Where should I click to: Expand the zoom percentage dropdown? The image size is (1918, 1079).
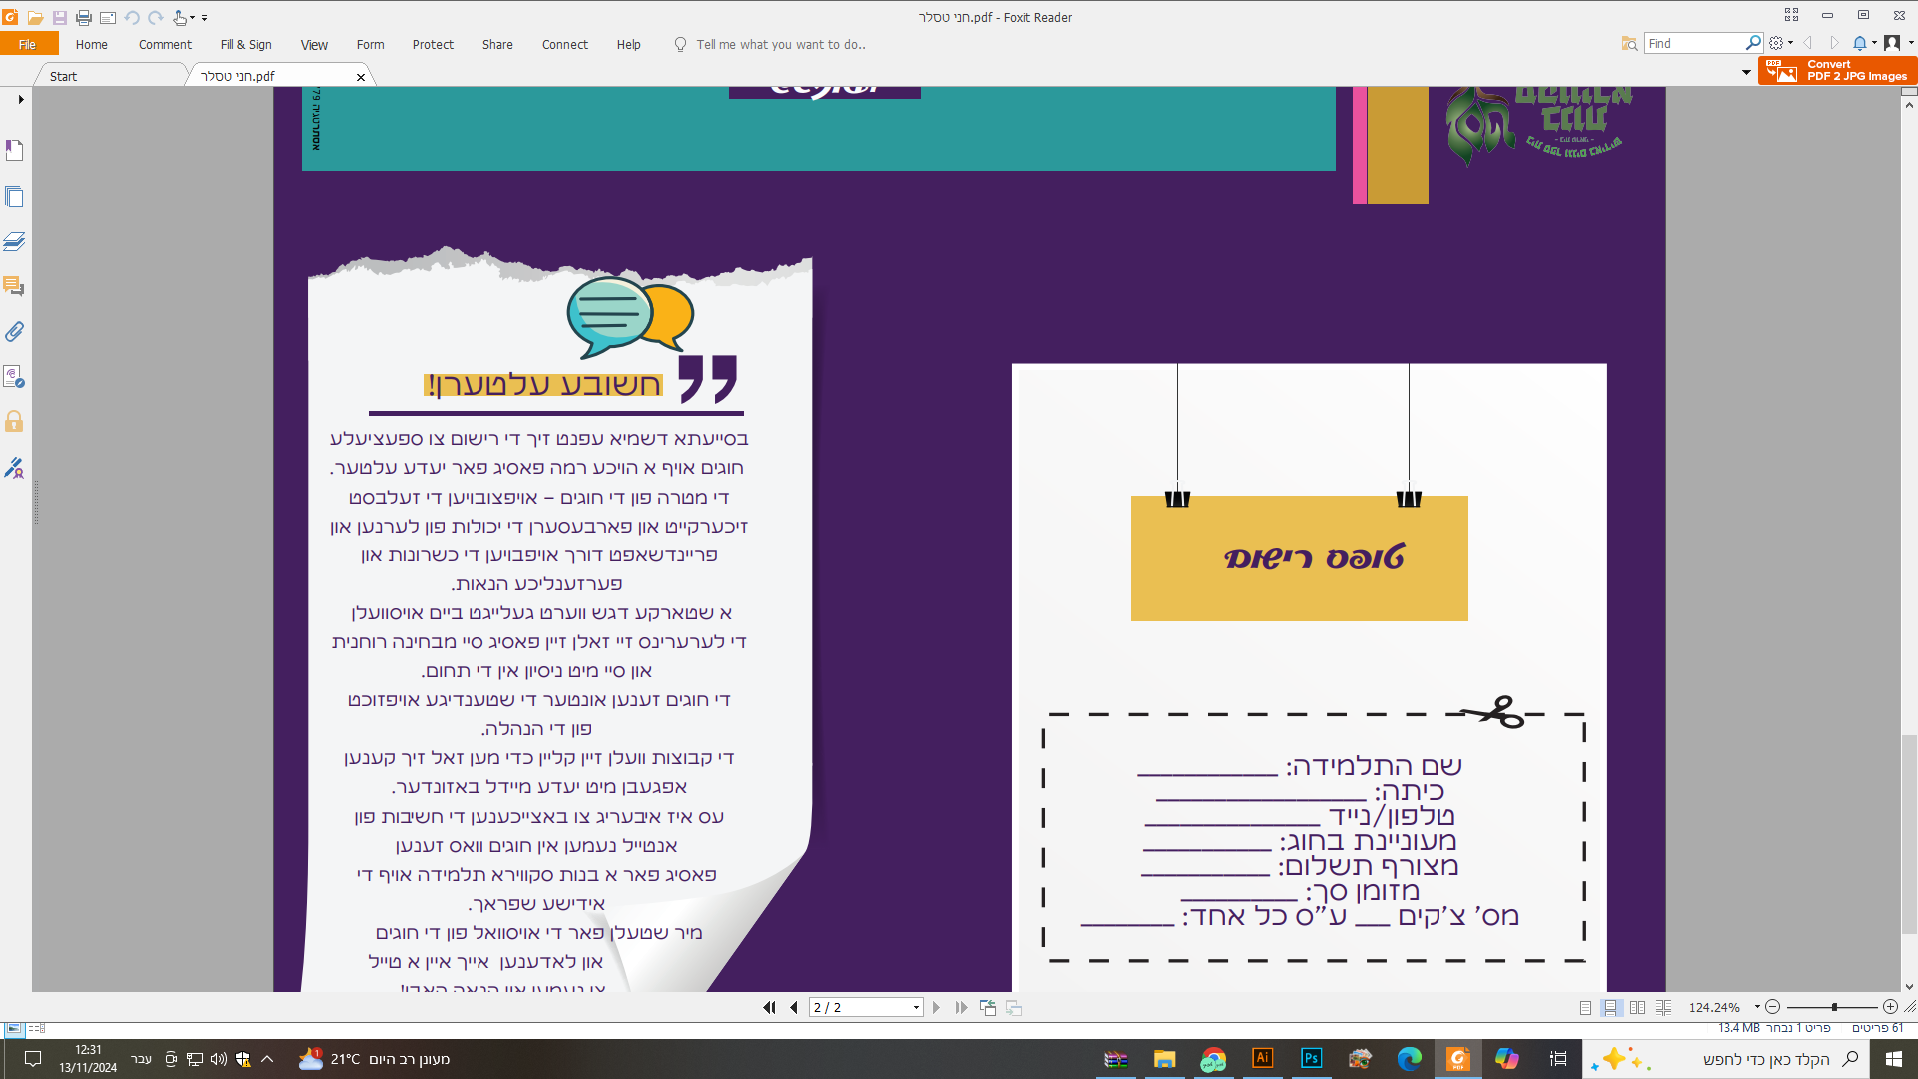click(x=1757, y=1007)
